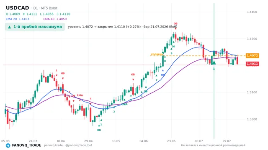268x150 pixels.
Task: Click the 18.05 date label
Action: click(116, 141)
